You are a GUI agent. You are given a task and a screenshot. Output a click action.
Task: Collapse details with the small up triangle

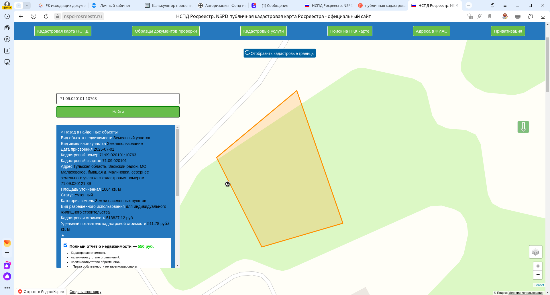click(x=63, y=235)
